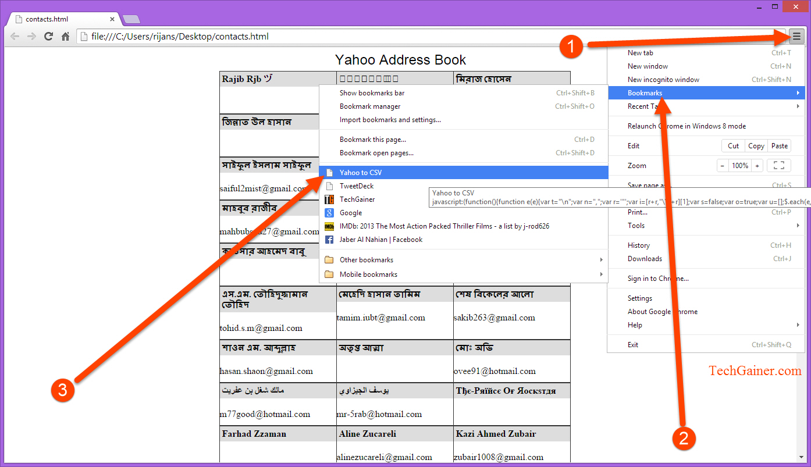Increase zoom with the plus control
This screenshot has height=467, width=811.
tap(757, 165)
